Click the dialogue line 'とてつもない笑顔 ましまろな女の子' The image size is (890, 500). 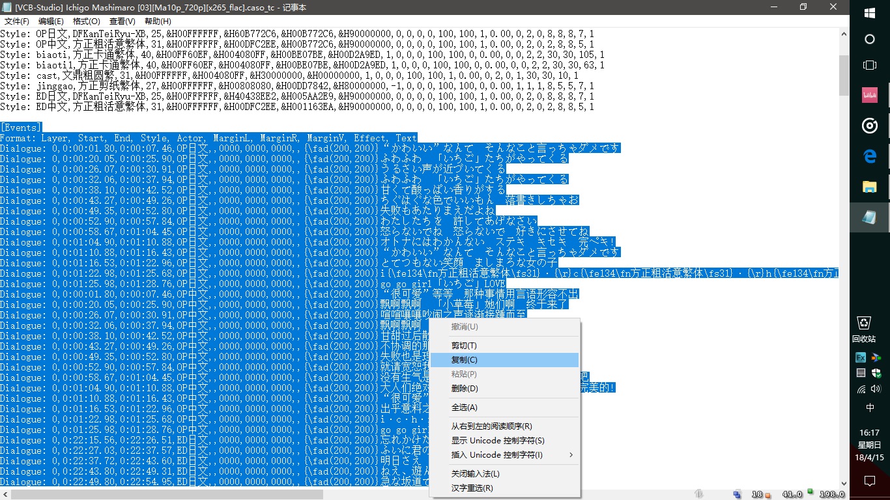[279, 263]
